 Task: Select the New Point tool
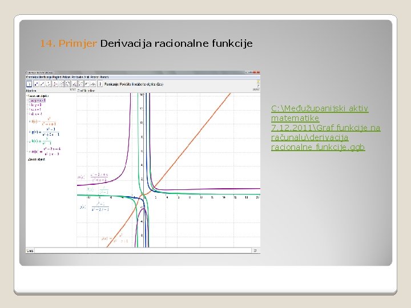point(36,84)
